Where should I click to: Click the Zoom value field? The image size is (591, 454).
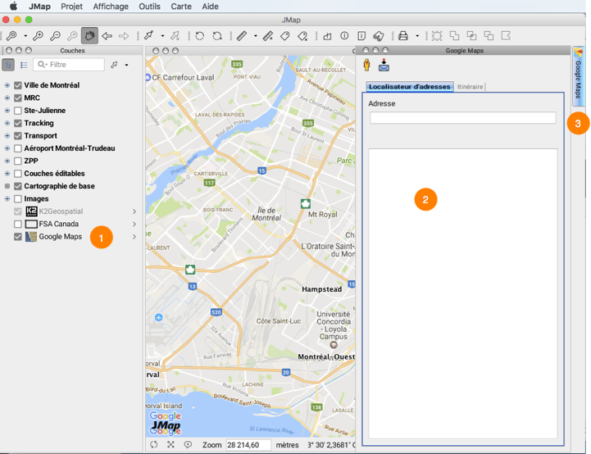pyautogui.click(x=248, y=445)
